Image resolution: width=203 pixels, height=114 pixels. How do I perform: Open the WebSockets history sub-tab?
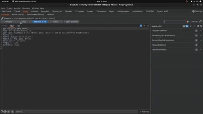click(35, 15)
